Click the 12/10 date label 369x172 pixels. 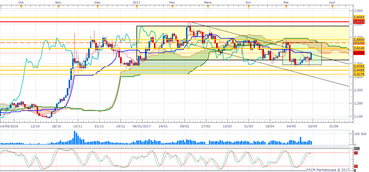(x=35, y=127)
